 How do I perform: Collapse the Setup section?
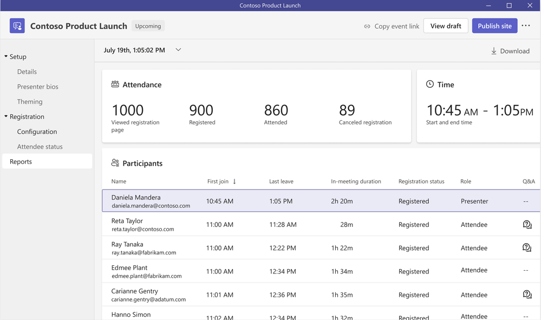[6, 56]
